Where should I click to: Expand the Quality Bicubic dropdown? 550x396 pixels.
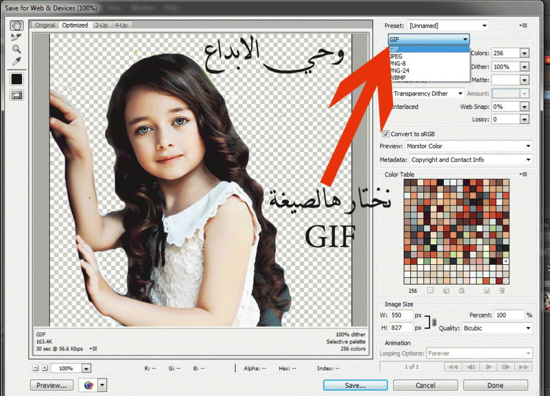[x=498, y=328]
